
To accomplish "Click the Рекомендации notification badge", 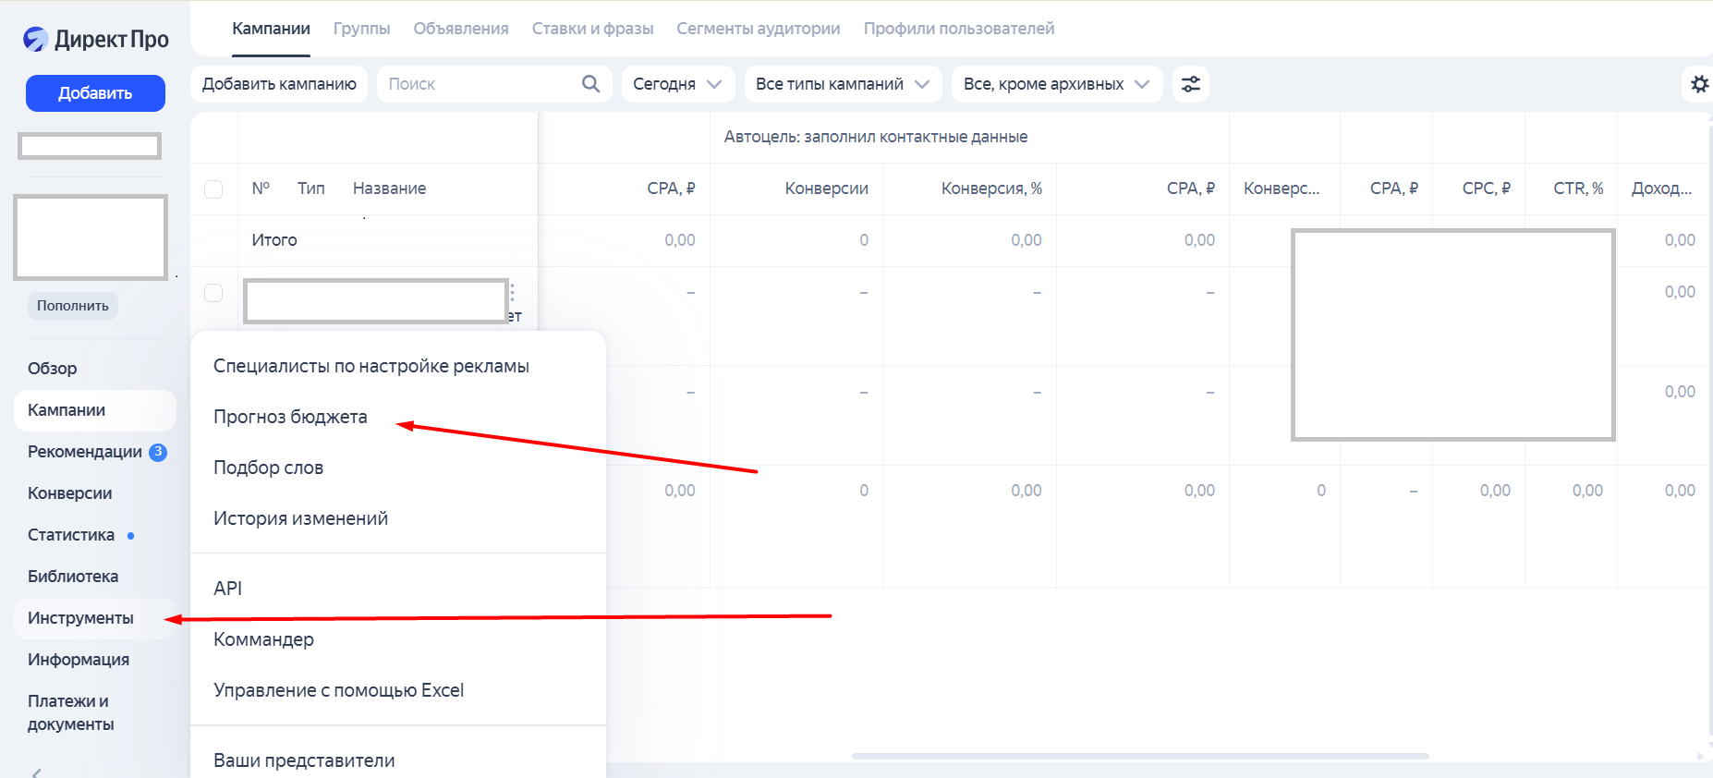I will point(158,452).
